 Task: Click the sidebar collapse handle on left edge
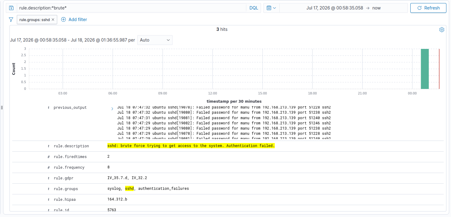tap(2, 108)
